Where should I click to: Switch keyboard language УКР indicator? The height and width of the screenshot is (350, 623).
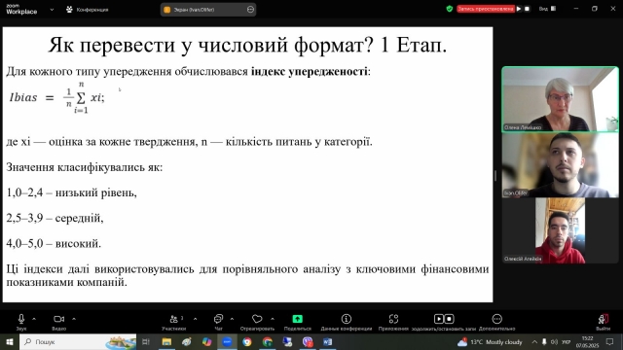coord(567,341)
